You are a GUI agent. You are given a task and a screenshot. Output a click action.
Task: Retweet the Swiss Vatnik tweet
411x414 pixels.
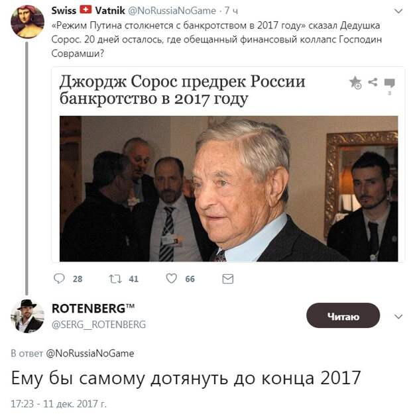(x=115, y=279)
